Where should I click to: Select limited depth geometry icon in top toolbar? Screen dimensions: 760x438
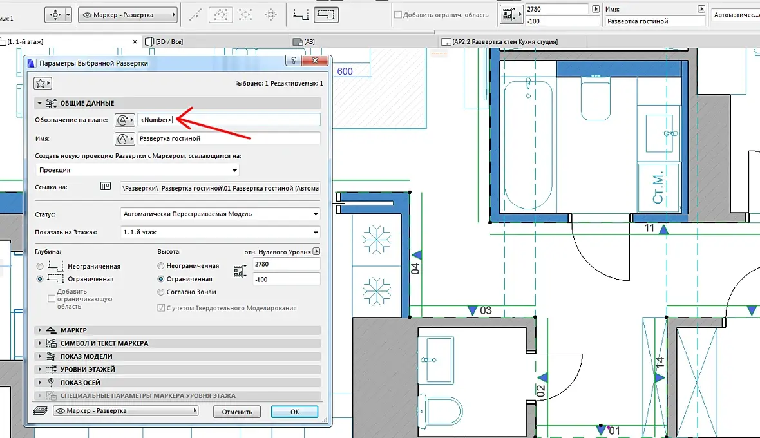[327, 14]
